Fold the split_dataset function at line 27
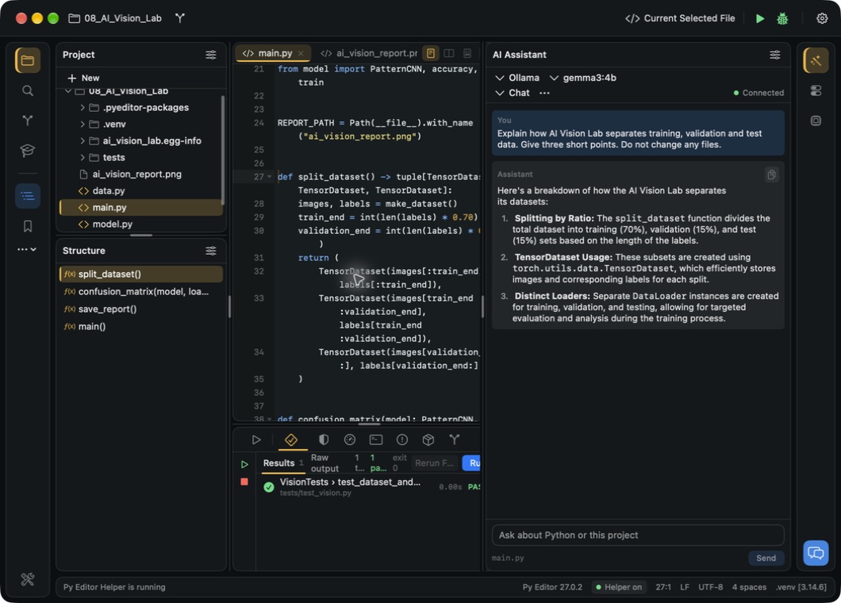This screenshot has height=603, width=841. tap(270, 176)
